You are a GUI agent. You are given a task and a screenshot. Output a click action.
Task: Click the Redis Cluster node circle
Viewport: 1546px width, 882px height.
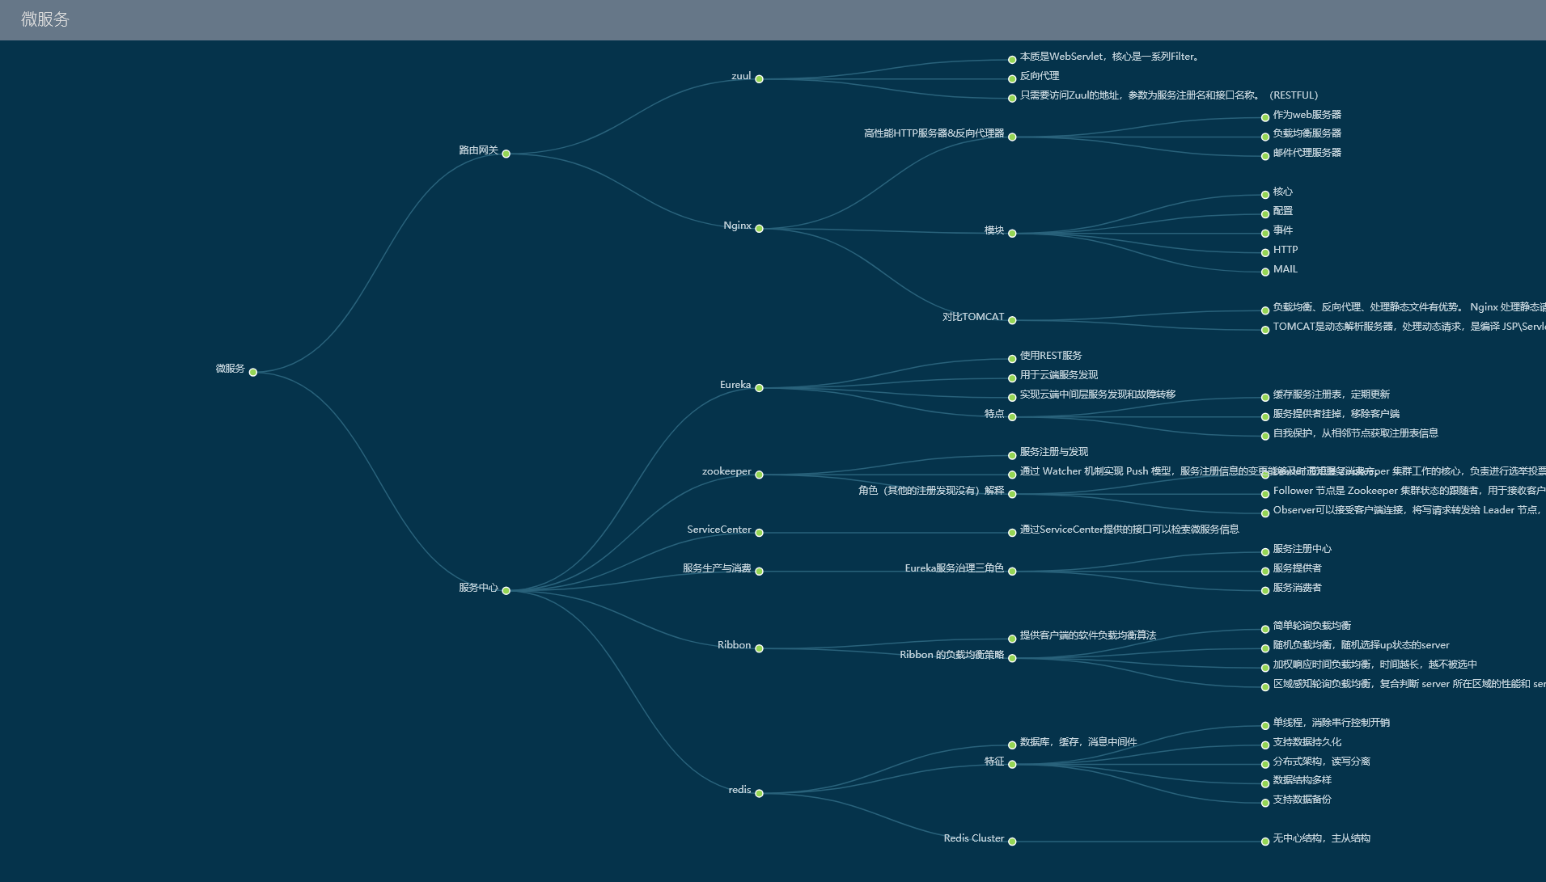coord(1012,842)
